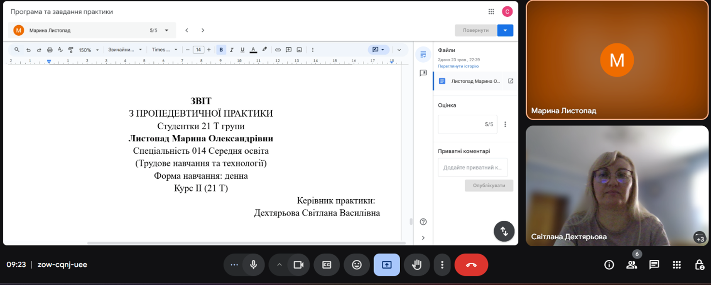Open the comments tab in the side rail
Screen dimensions: 711x285
(x=423, y=73)
